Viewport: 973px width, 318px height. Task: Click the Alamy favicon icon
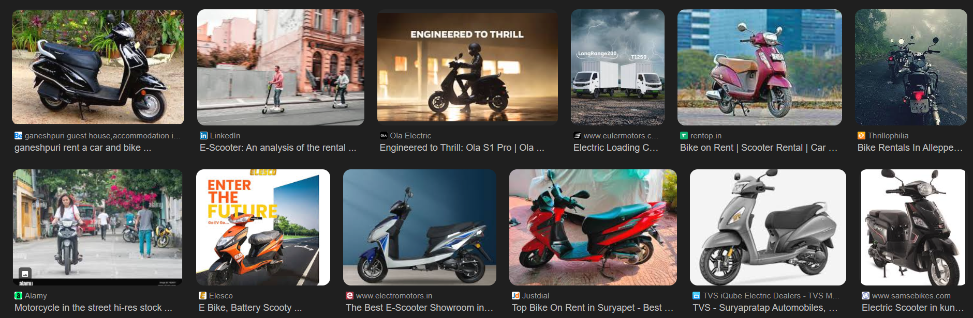[x=18, y=296]
